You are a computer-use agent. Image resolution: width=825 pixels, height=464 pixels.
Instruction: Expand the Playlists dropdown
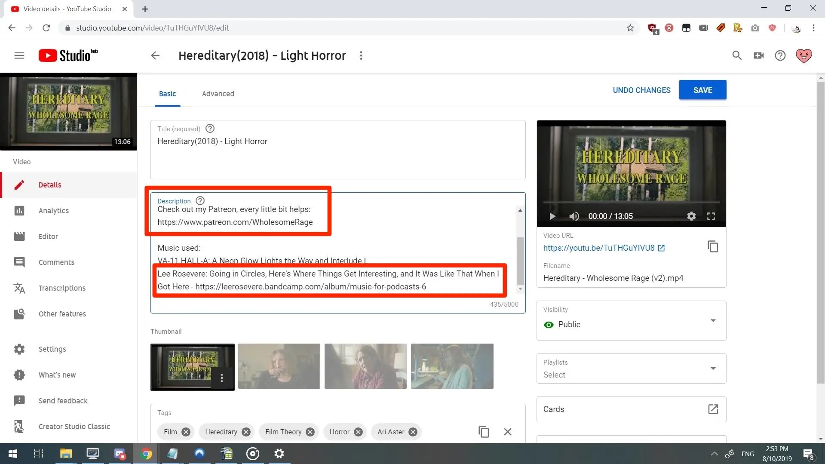(631, 369)
